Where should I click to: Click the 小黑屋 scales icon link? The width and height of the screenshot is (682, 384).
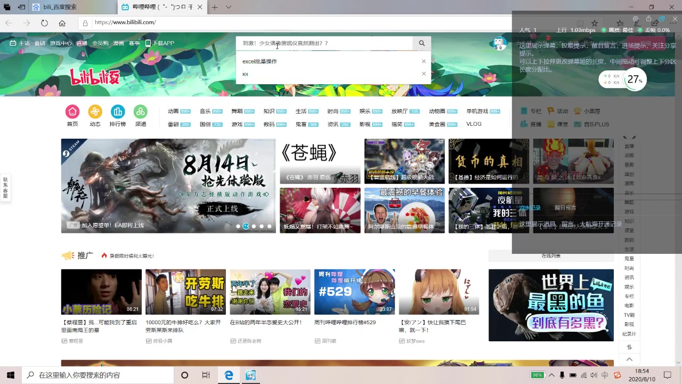[x=587, y=111]
